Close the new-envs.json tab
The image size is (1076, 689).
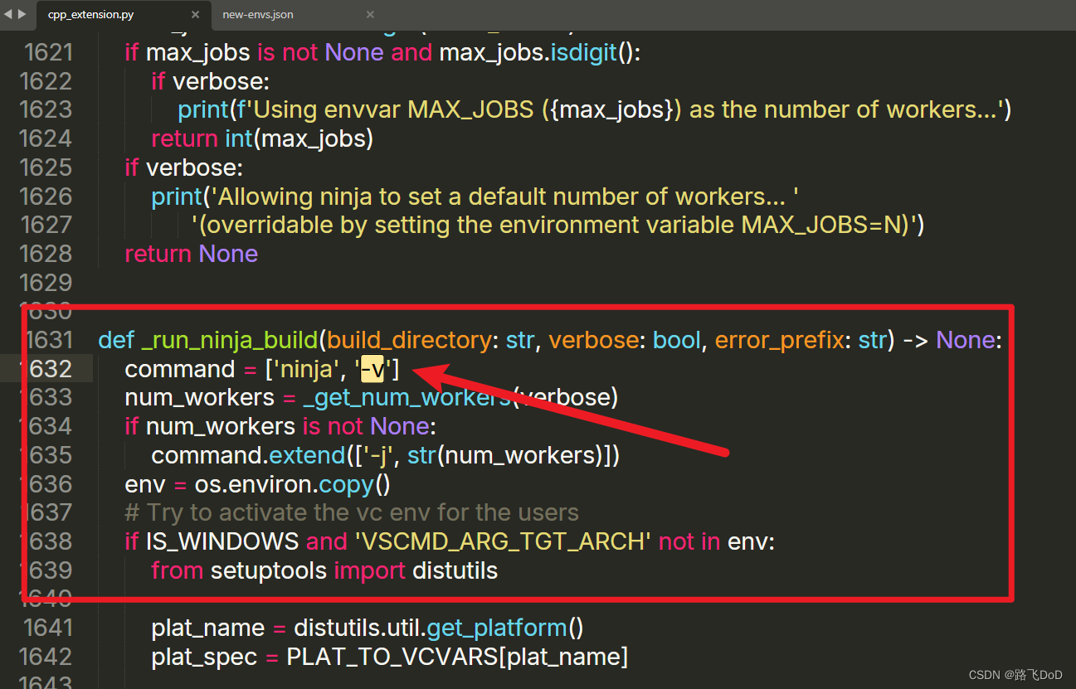370,14
